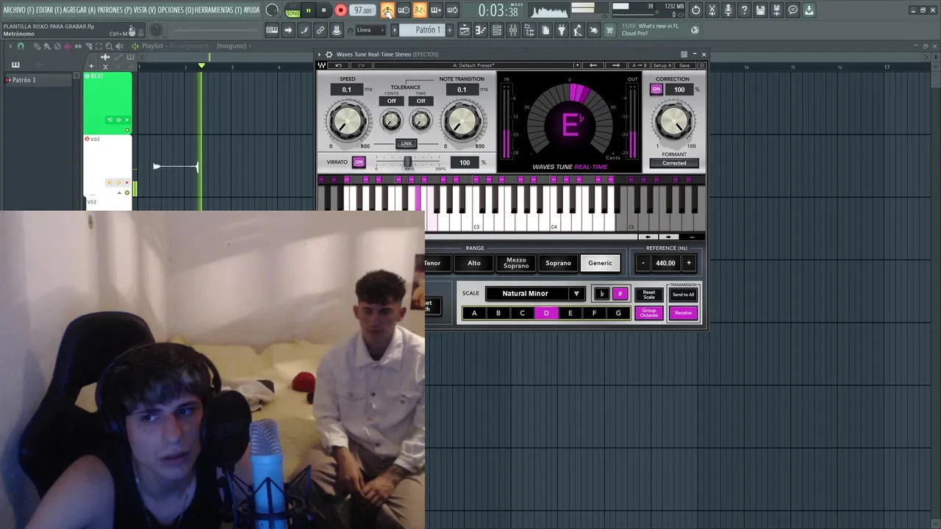Image resolution: width=941 pixels, height=529 pixels.
Task: Click the A→B copy button
Action: pos(639,65)
